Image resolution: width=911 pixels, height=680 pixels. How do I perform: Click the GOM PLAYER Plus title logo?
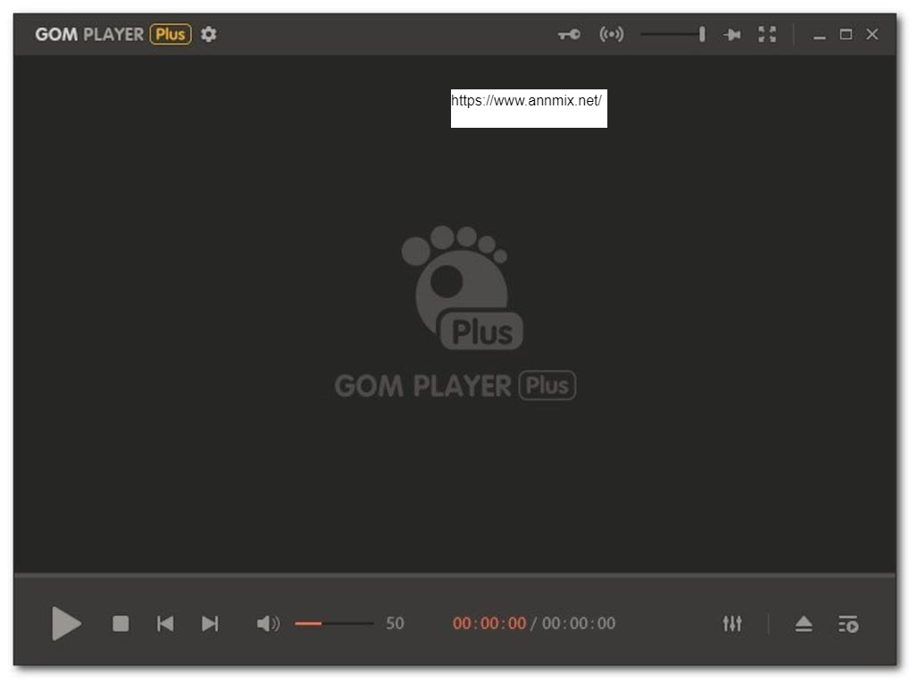(113, 34)
